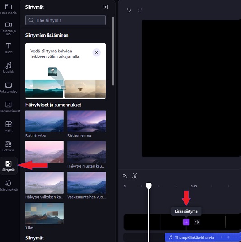The height and width of the screenshot is (242, 241).
Task: Click the timeline playhead handle
Action: click(x=149, y=186)
